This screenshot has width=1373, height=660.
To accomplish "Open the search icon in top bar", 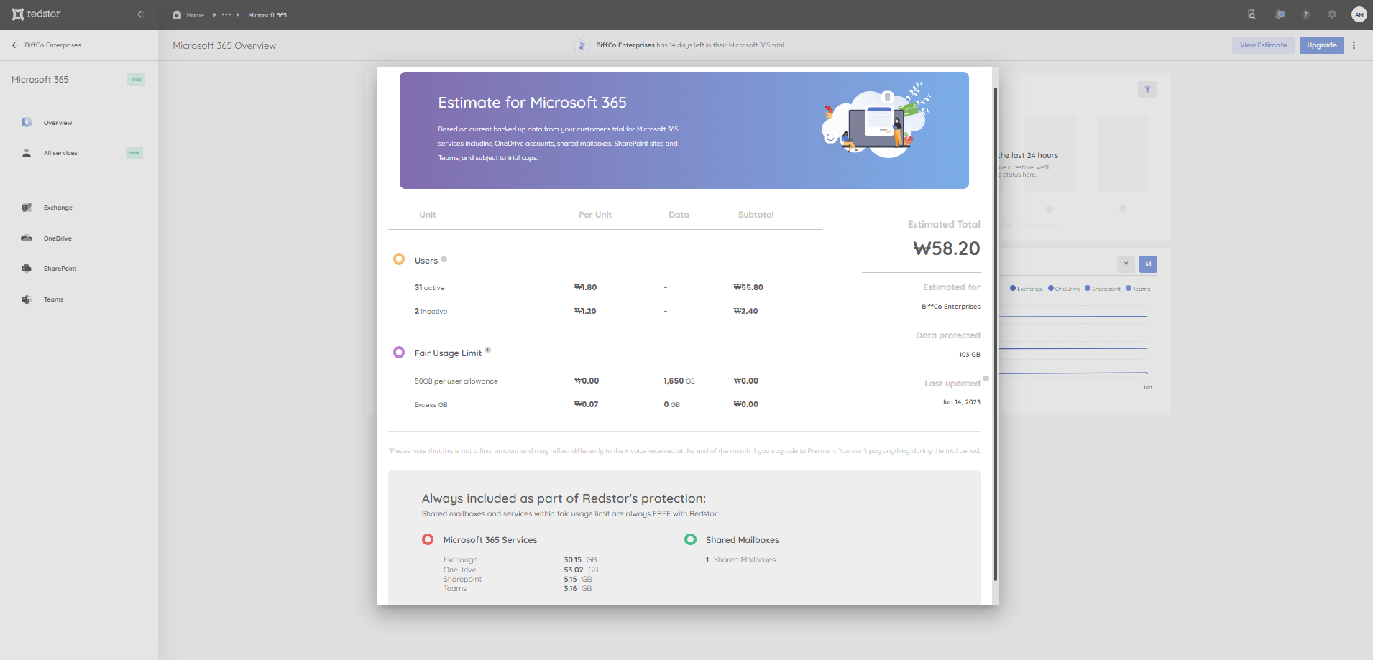I will pyautogui.click(x=1252, y=14).
